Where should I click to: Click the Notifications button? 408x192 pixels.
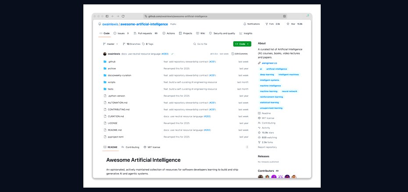tap(252, 24)
